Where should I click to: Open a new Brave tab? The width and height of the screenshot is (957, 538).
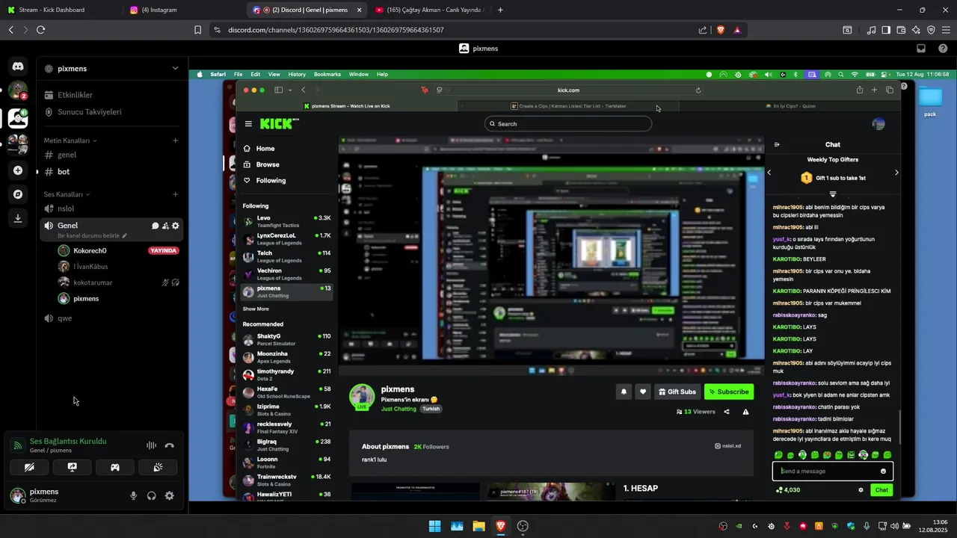tap(500, 10)
